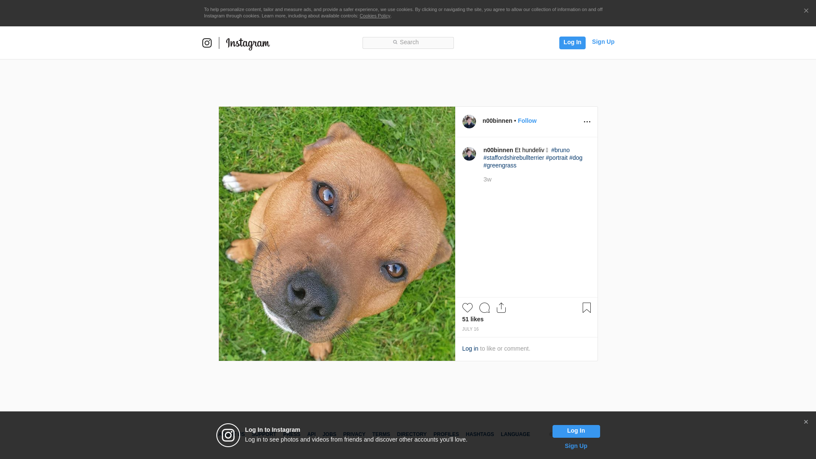Open the three-dot more options menu
The width and height of the screenshot is (816, 459).
pos(587,122)
